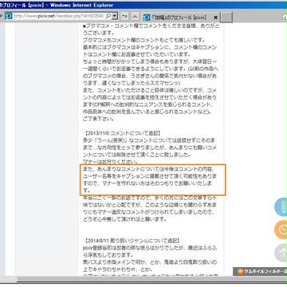Image resolution: width=287 pixels, height=287 pixels.
Task: Click the line マナーはお守りください。
Action: (x=111, y=162)
